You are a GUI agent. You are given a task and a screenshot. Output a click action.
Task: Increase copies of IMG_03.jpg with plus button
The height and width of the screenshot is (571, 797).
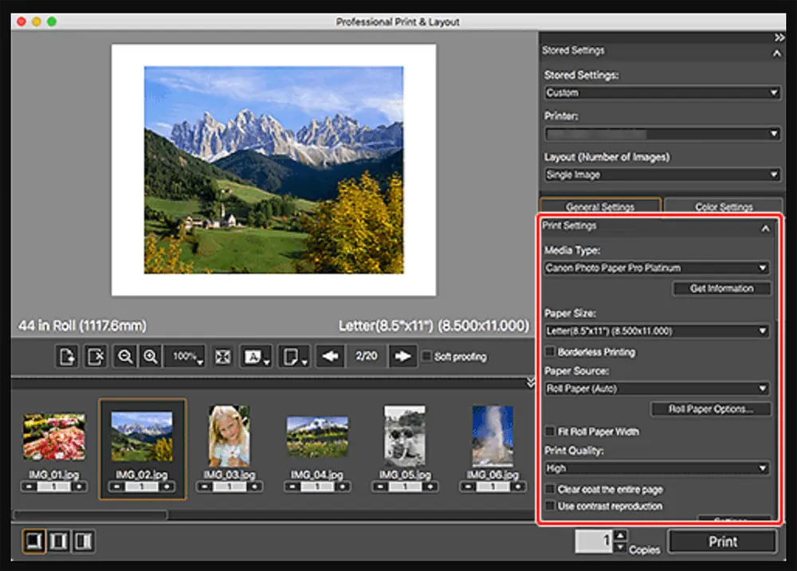click(x=254, y=487)
